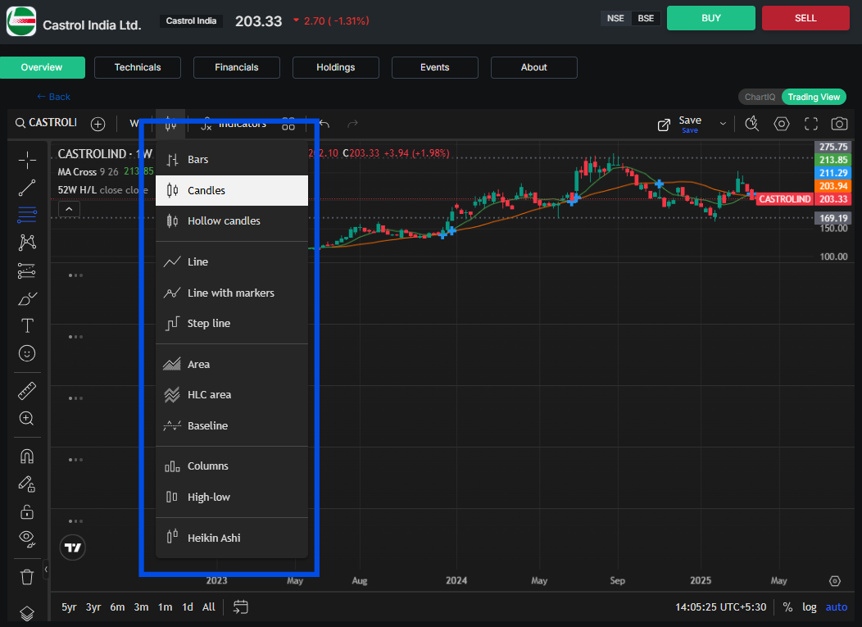Choose Baseline chart style
Screen dimensions: 862x627
231,425
